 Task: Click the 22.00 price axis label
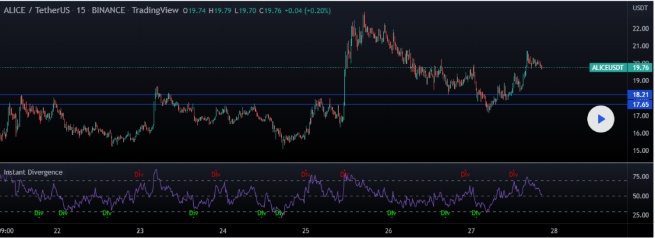[640, 28]
